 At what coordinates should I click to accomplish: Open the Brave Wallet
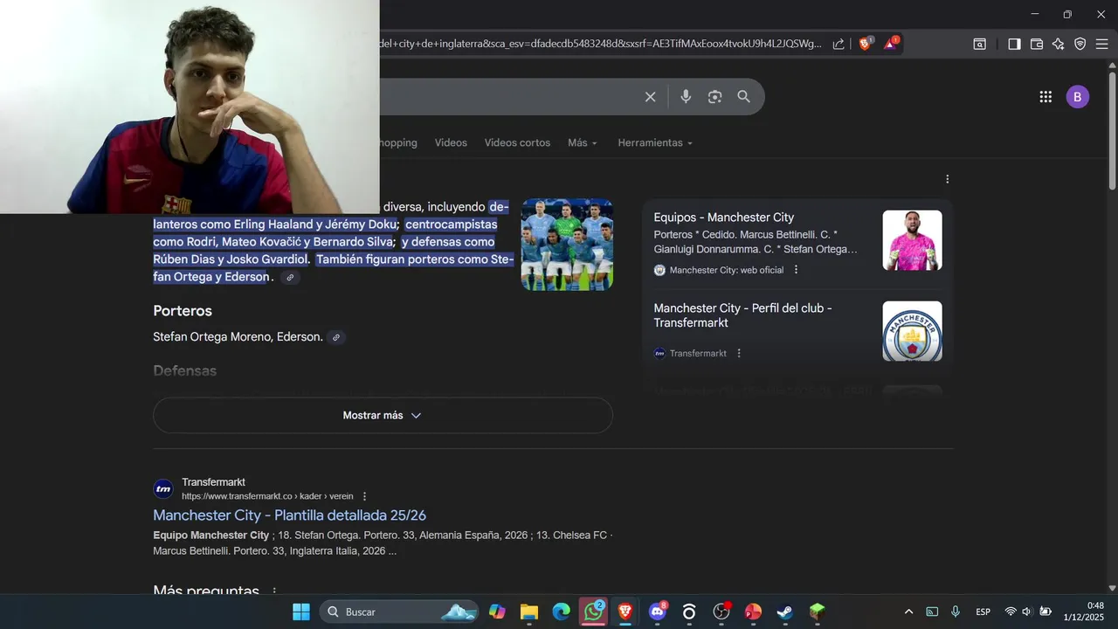[1037, 44]
